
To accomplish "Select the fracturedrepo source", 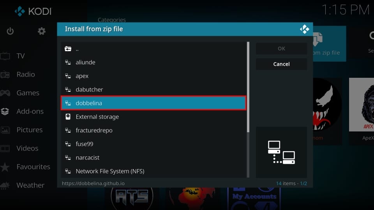I will point(153,130).
